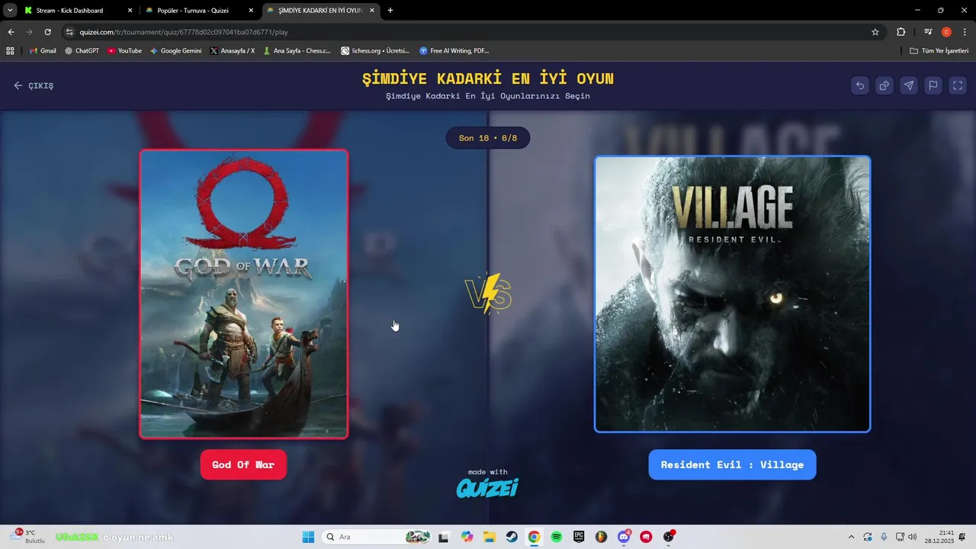This screenshot has width=976, height=549.
Task: Open the Chrome three-dot menu
Action: pos(965,32)
